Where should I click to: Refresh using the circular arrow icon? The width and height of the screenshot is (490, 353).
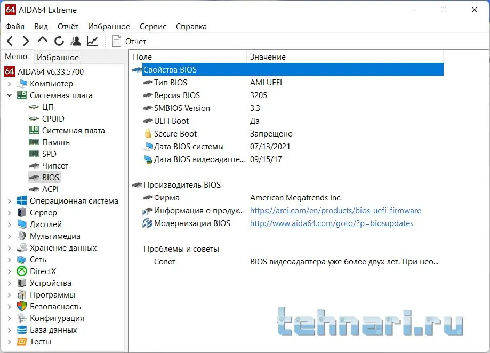(59, 41)
